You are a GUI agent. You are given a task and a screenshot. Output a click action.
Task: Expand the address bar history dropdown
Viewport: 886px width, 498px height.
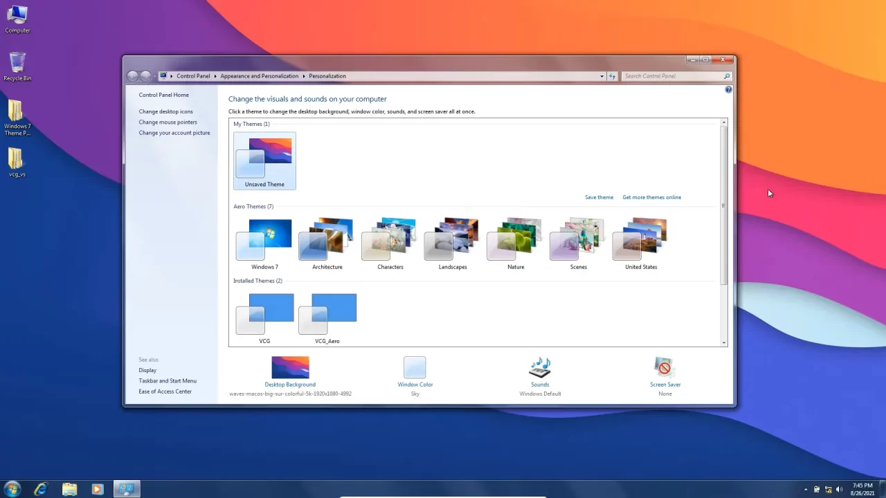[x=602, y=76]
